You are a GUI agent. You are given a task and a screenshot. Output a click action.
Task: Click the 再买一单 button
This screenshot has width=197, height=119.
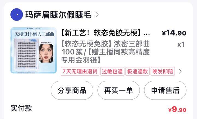[118, 90]
